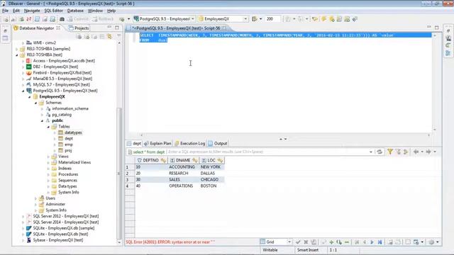Click the history forward arrow in filter bar
454x255 pixels.
pyautogui.click(x=428, y=152)
